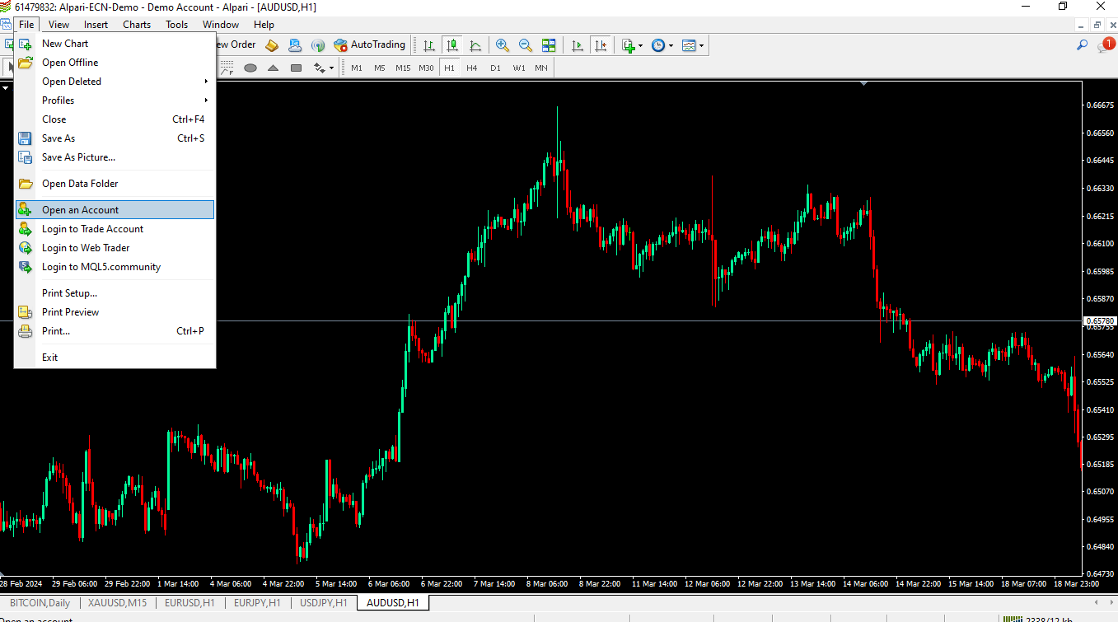Viewport: 1118px width, 622px height.
Task: Toggle chart Auto Scroll
Action: (x=578, y=45)
